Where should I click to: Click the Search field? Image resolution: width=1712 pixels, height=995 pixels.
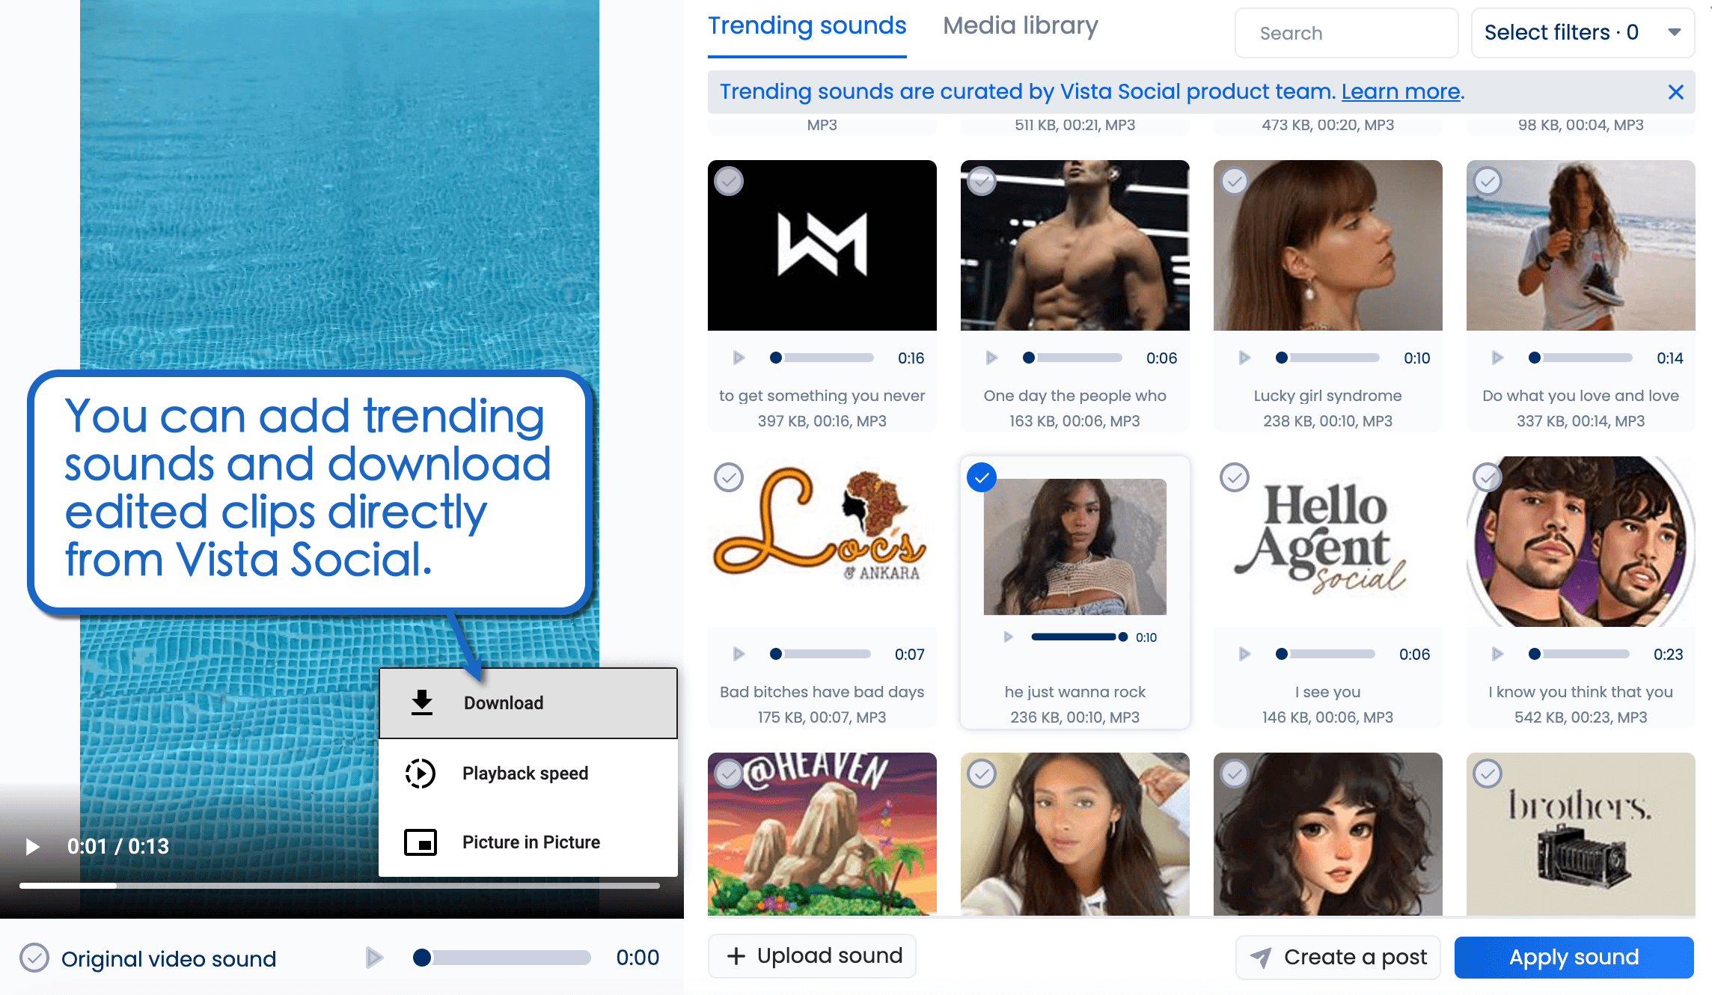pyautogui.click(x=1345, y=33)
